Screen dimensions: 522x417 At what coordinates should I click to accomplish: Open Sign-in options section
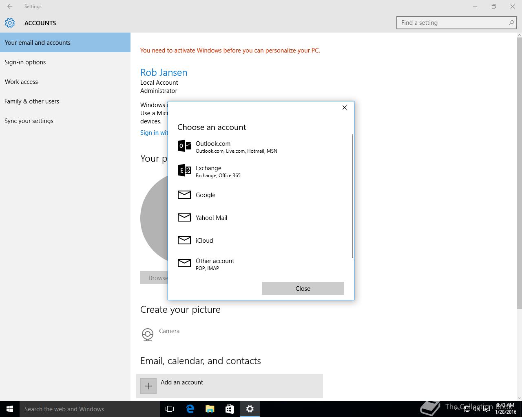point(65,62)
